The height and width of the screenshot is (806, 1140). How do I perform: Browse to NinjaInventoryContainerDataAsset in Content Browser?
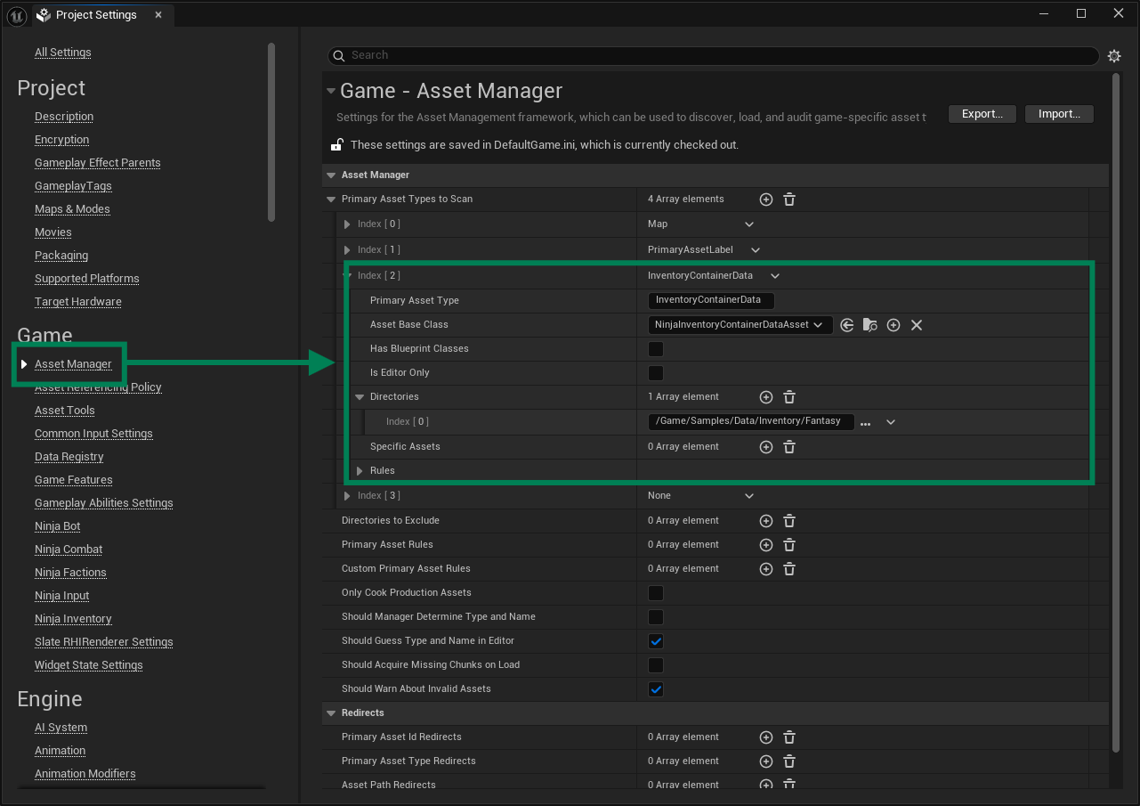[x=869, y=324]
